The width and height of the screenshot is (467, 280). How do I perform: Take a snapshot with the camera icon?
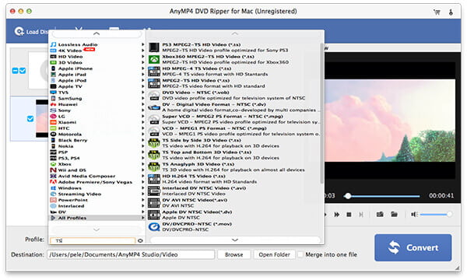tap(380, 214)
